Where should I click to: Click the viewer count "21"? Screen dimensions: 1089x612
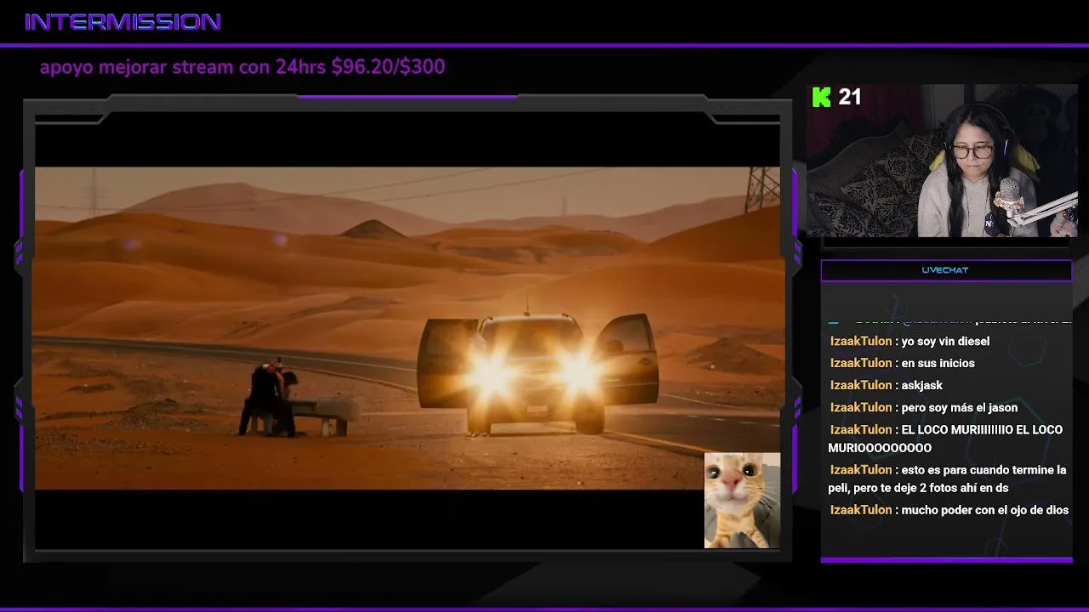(x=850, y=98)
